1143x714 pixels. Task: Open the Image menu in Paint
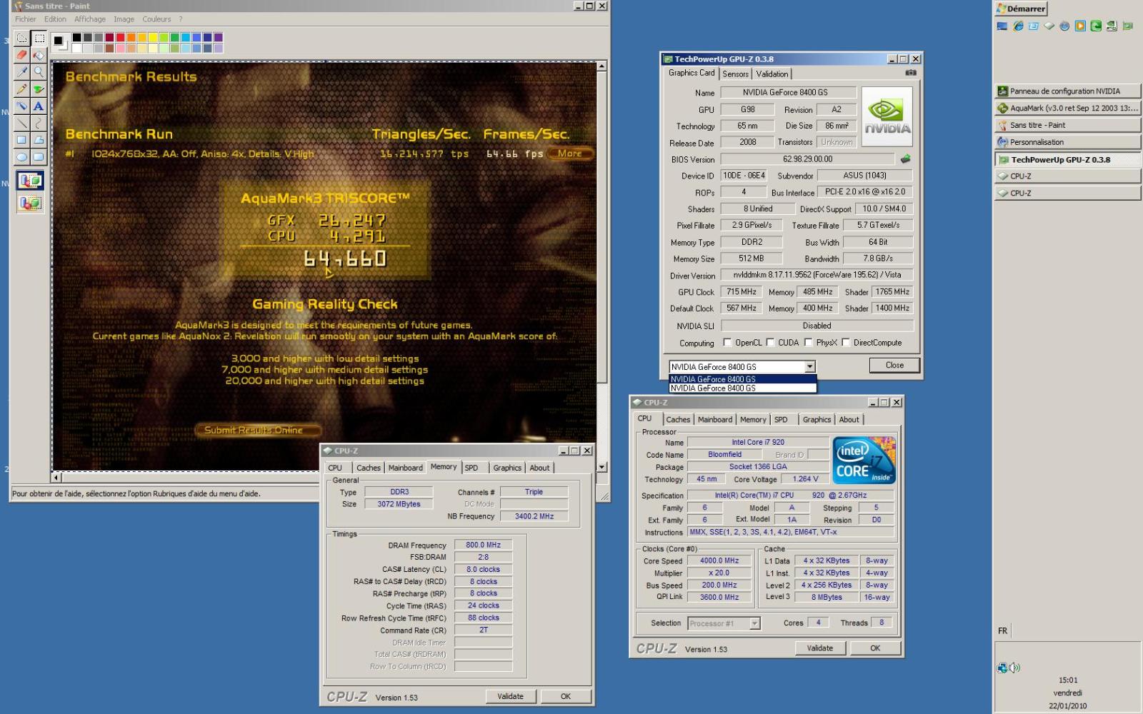click(124, 19)
